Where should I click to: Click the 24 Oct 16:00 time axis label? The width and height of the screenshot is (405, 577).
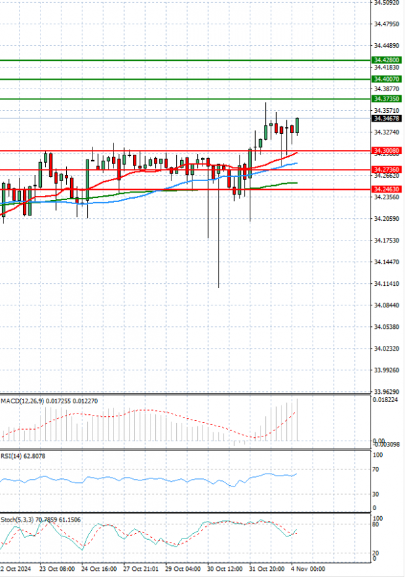coord(99,569)
